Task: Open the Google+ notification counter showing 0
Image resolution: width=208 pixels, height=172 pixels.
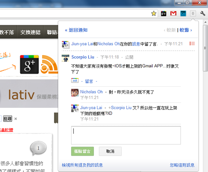Action: [x=193, y=14]
